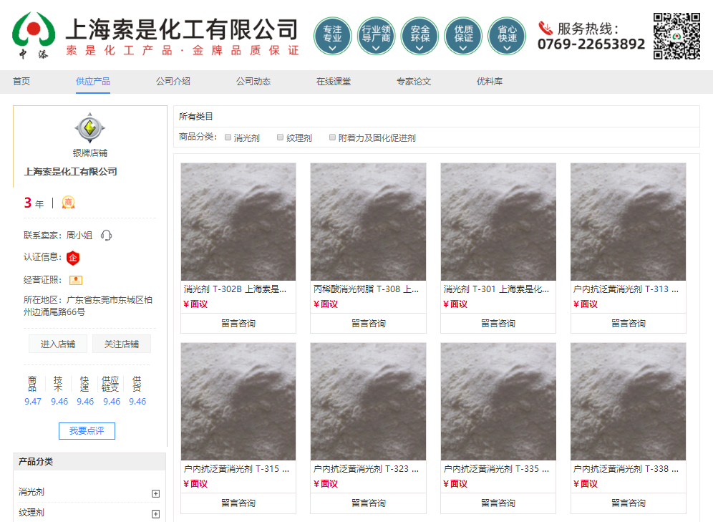
Task: Click 留言咨询 under 户内抗泛黄消光剂 T-315
Action: [x=238, y=503]
